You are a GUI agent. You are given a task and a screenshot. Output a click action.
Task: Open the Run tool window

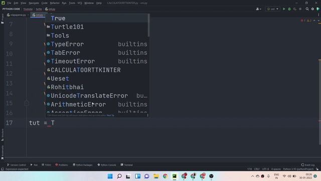pyautogui.click(x=34, y=165)
